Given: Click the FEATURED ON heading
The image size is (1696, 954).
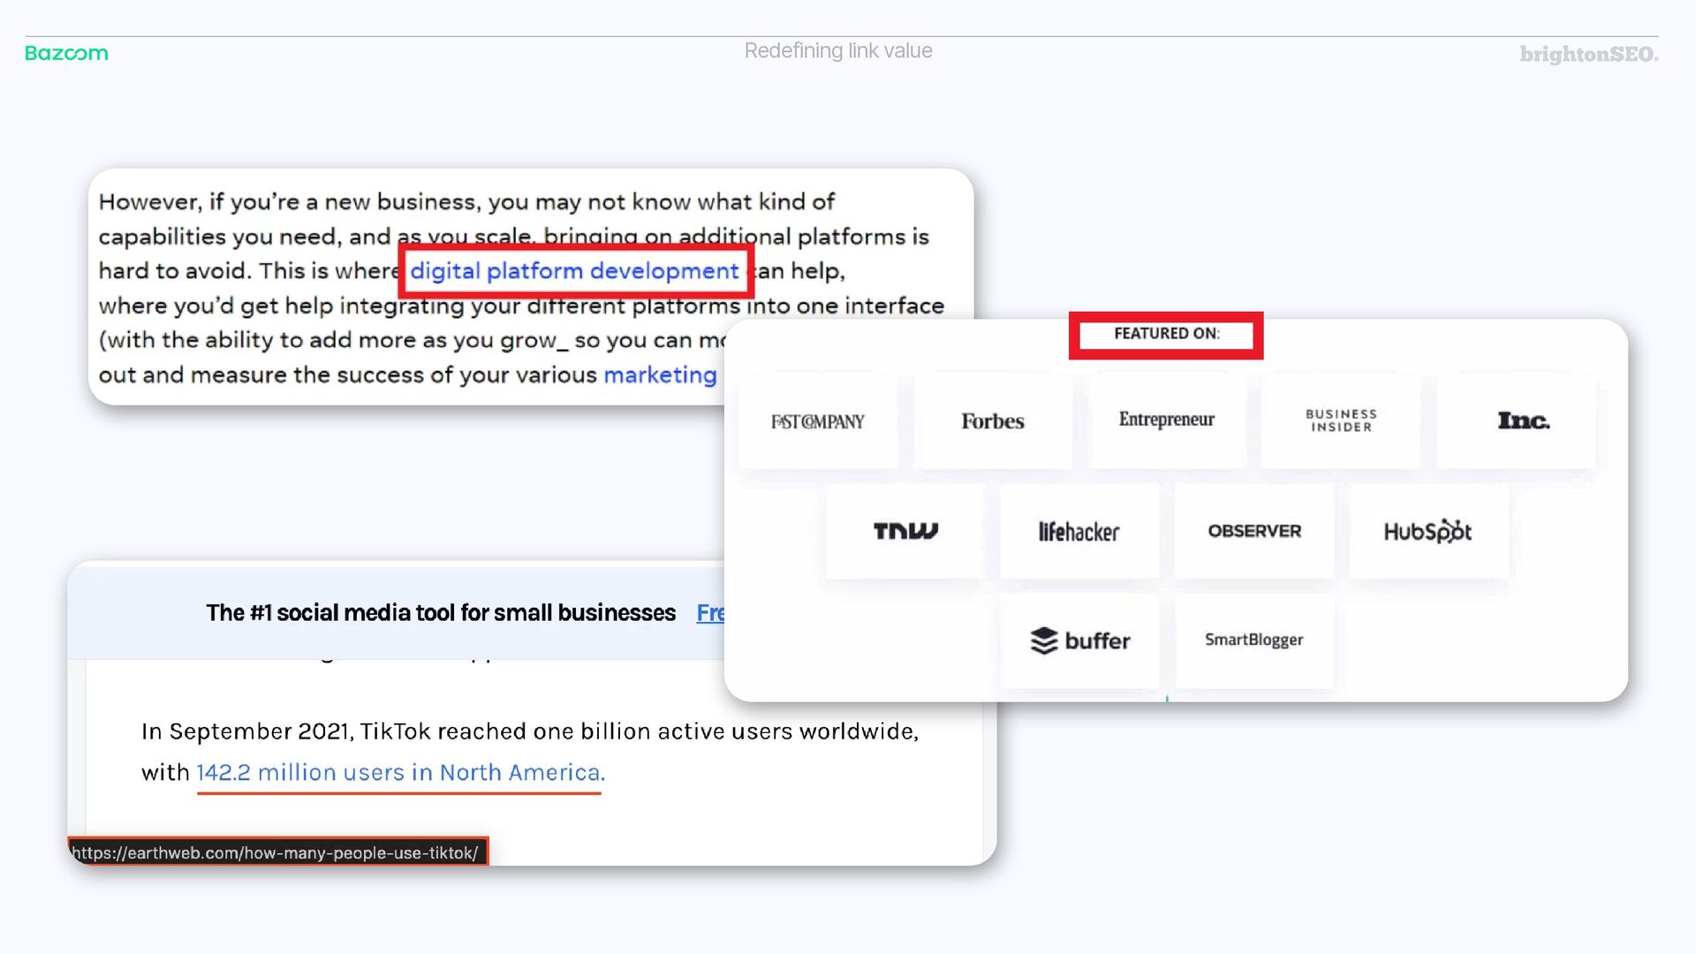Looking at the screenshot, I should point(1166,334).
